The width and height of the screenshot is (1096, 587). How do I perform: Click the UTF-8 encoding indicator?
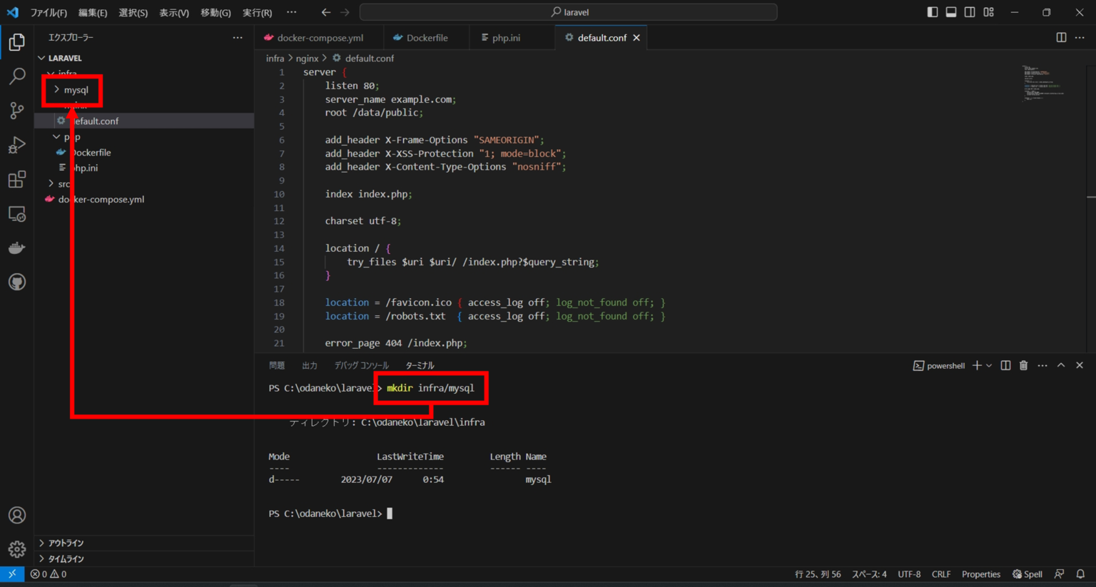(908, 573)
